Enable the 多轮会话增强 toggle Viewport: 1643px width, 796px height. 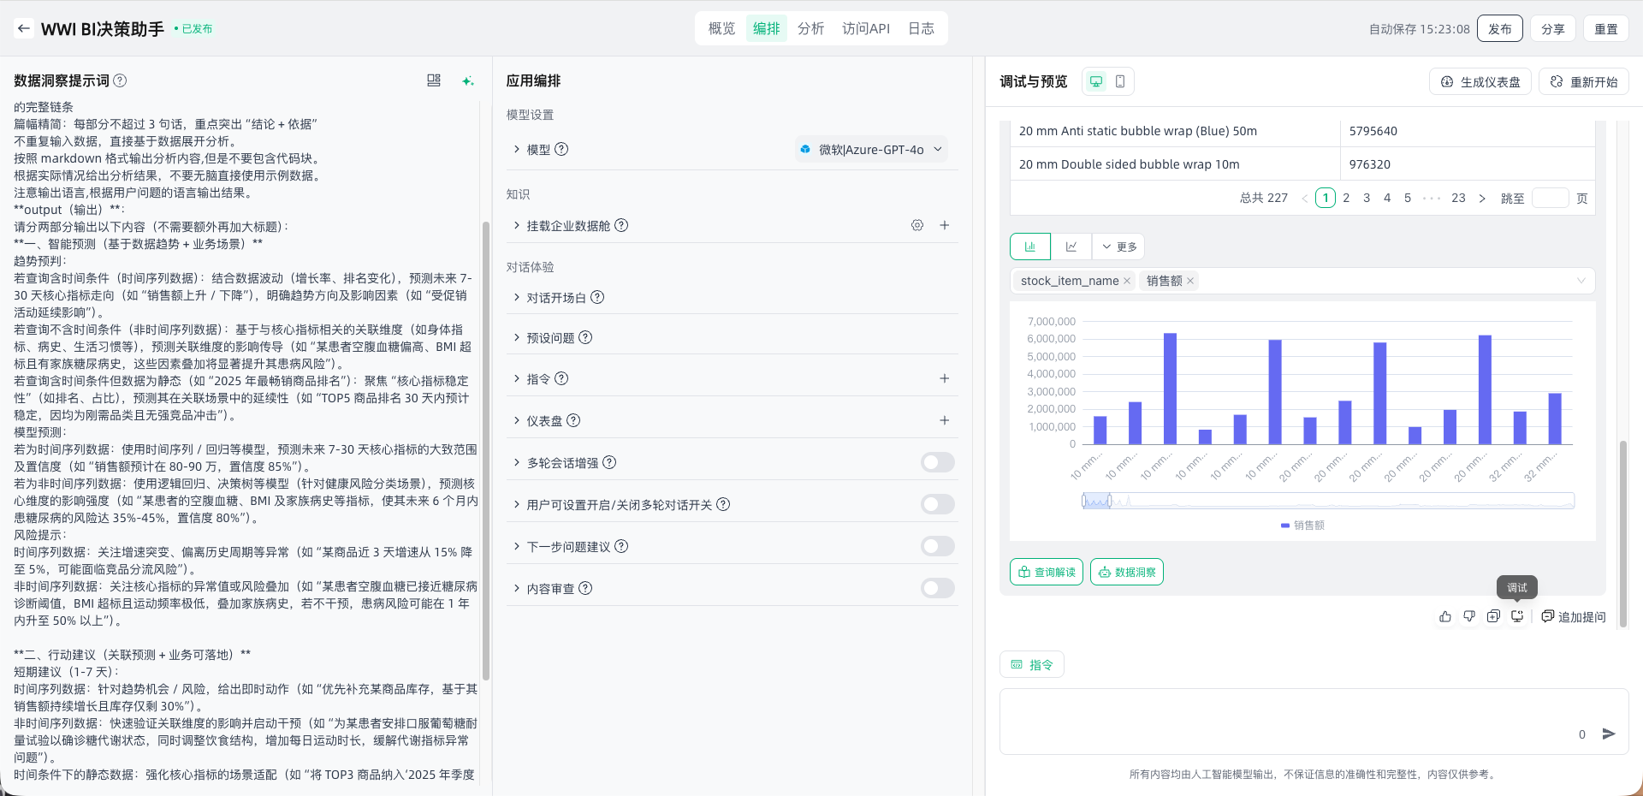[x=937, y=462]
